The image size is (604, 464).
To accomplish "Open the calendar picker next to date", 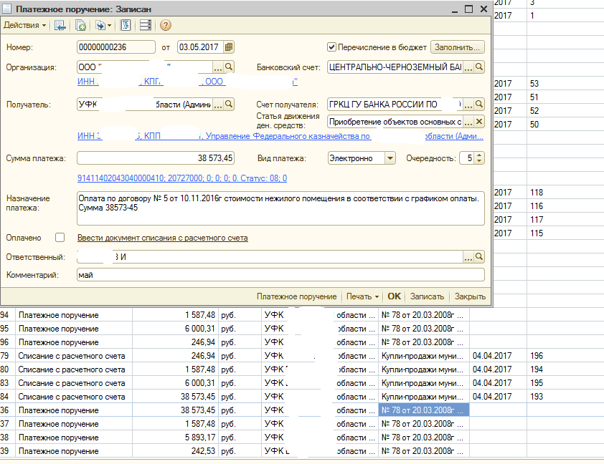I will [229, 47].
